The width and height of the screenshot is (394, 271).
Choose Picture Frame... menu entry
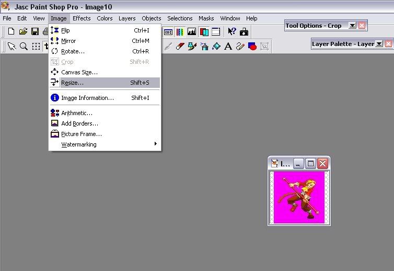[105, 134]
